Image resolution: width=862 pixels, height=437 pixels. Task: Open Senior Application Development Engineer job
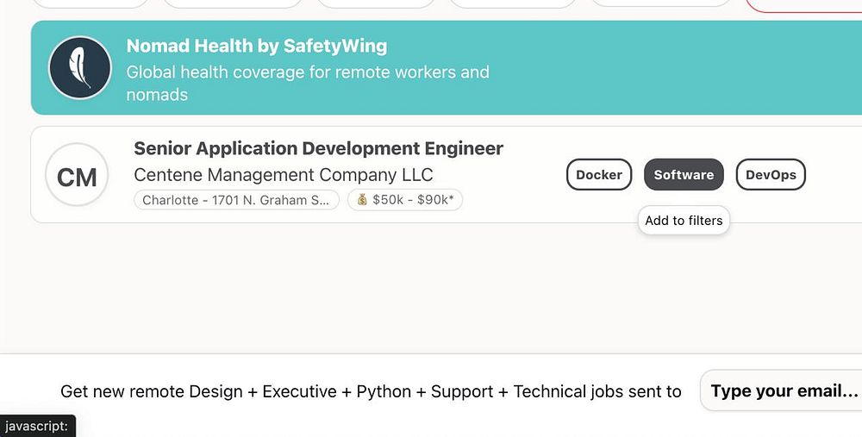pos(318,148)
